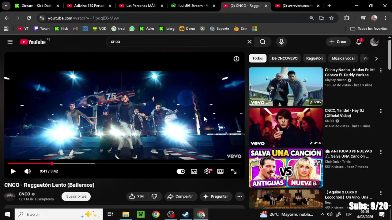Open options for Aquino x Duxo video
Image resolution: width=392 pixels, height=220 pixels.
pyautogui.click(x=381, y=193)
